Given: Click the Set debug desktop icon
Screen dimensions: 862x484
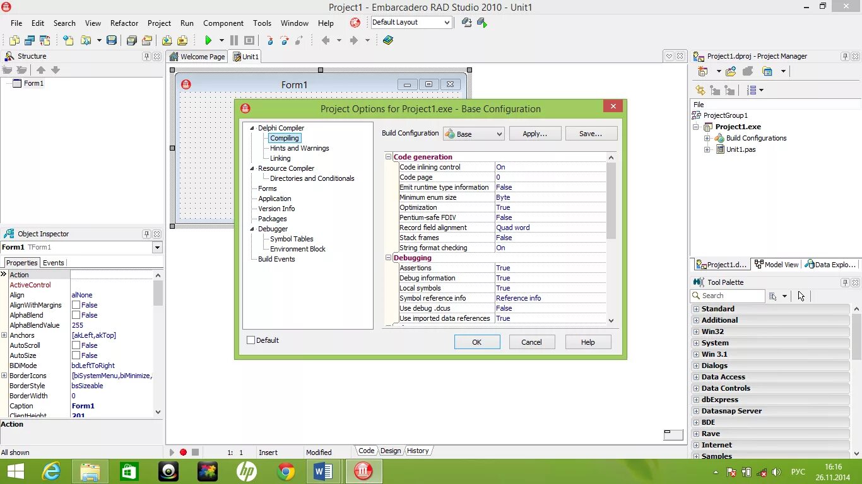Looking at the screenshot, I should (482, 22).
